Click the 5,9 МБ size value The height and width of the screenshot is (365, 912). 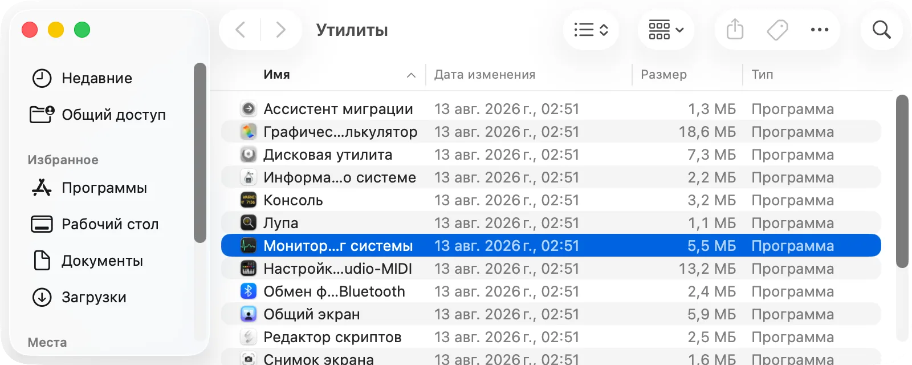coord(712,314)
